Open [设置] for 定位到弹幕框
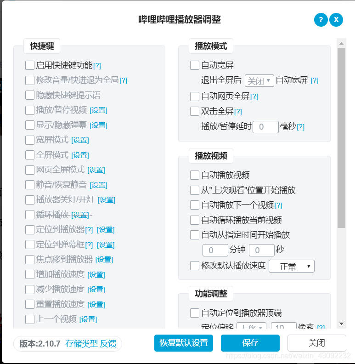Image resolution: width=355 pixels, height=364 pixels. [x=106, y=245]
